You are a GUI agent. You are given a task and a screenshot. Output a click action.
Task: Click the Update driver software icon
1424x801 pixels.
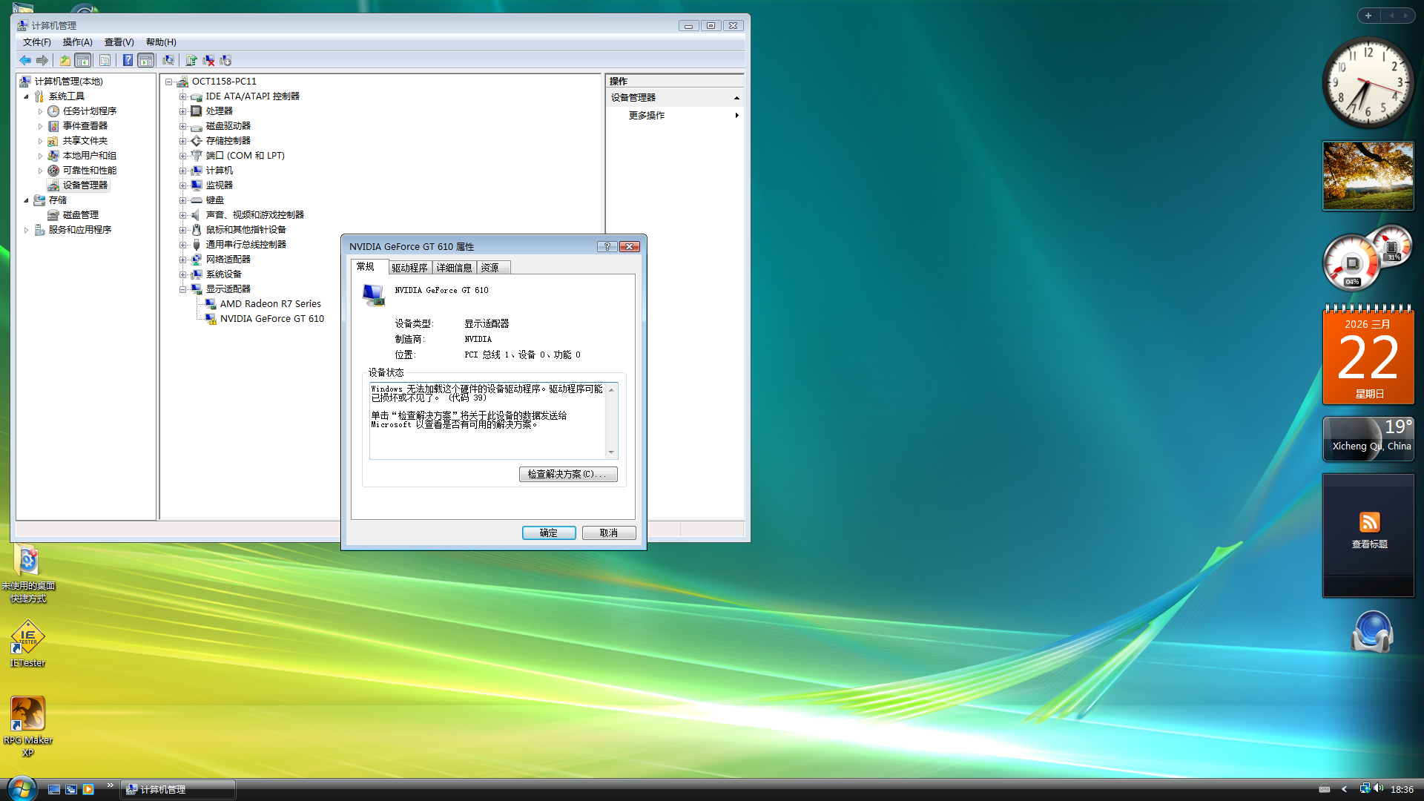coord(191,60)
